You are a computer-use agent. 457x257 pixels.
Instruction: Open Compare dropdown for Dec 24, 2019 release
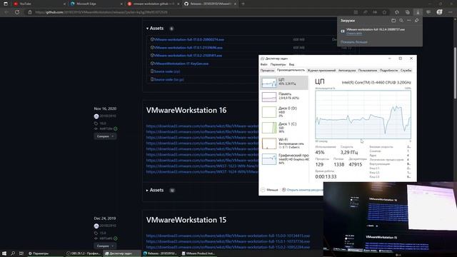(x=105, y=246)
